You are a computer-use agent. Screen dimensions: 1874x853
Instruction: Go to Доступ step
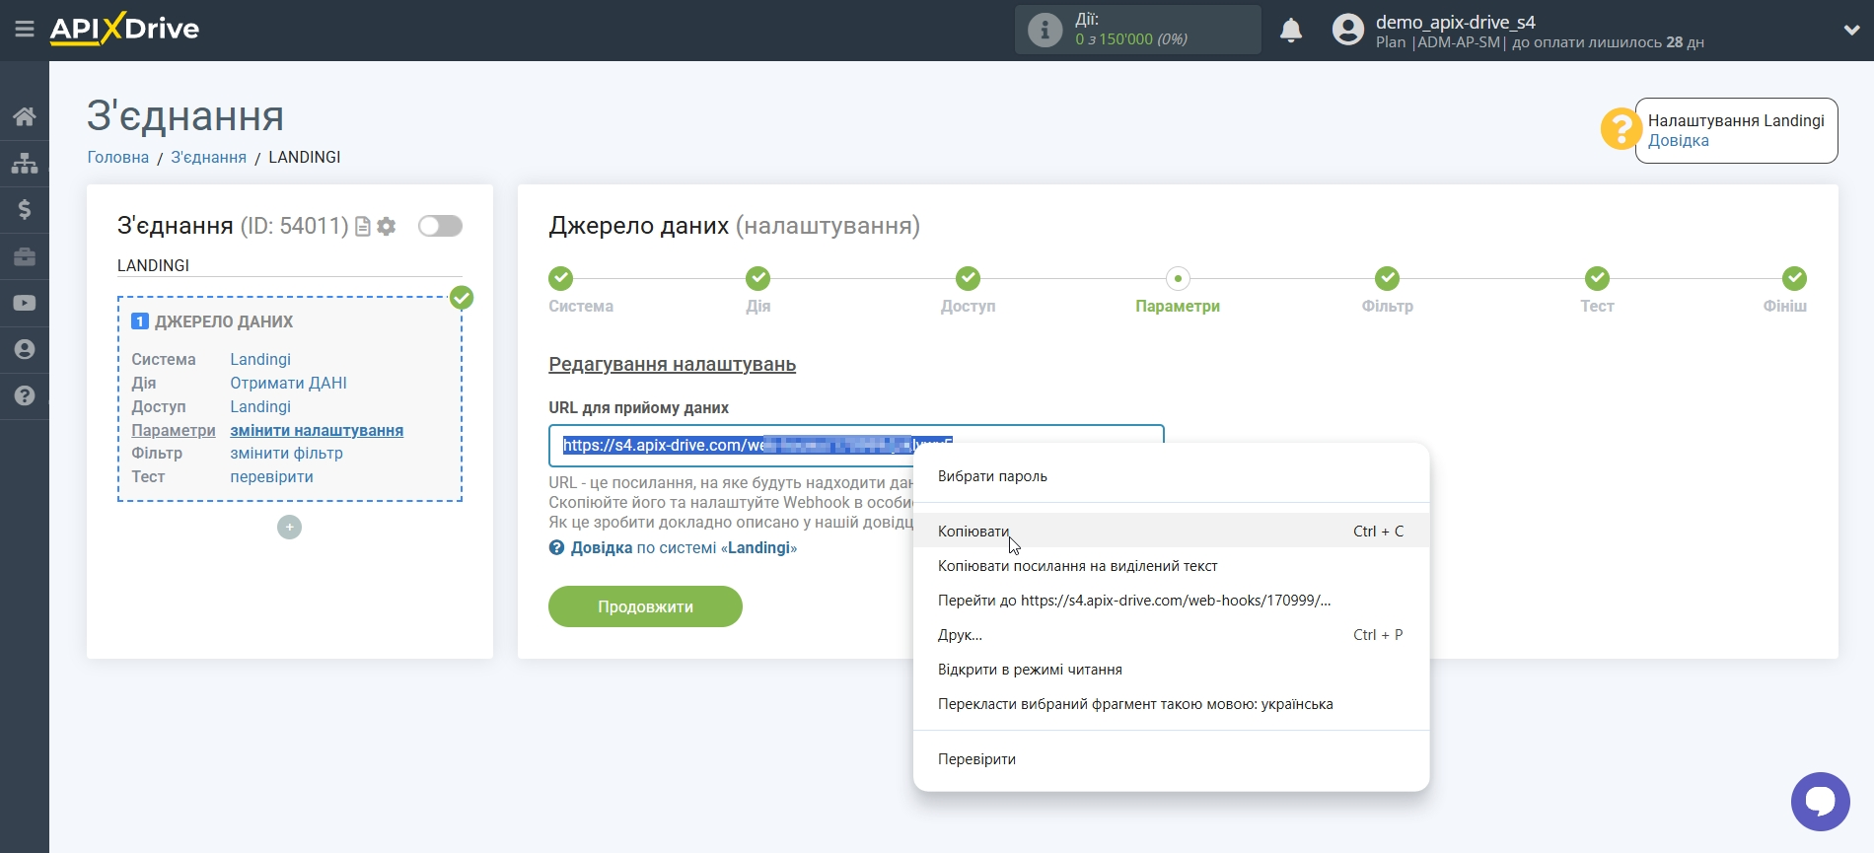[x=969, y=278]
